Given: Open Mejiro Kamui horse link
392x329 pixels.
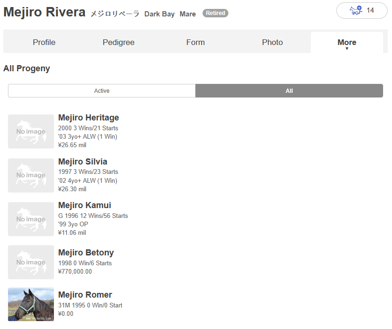Looking at the screenshot, I should tap(84, 205).
